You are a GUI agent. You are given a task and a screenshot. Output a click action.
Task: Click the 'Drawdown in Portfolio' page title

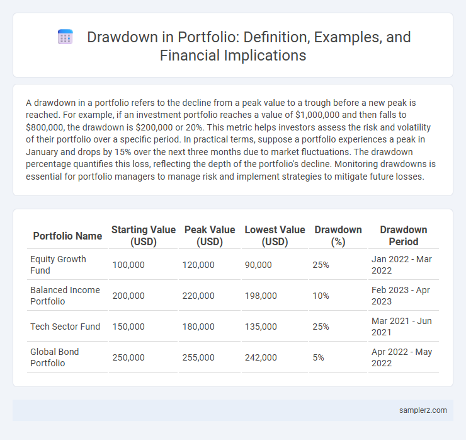pos(249,46)
